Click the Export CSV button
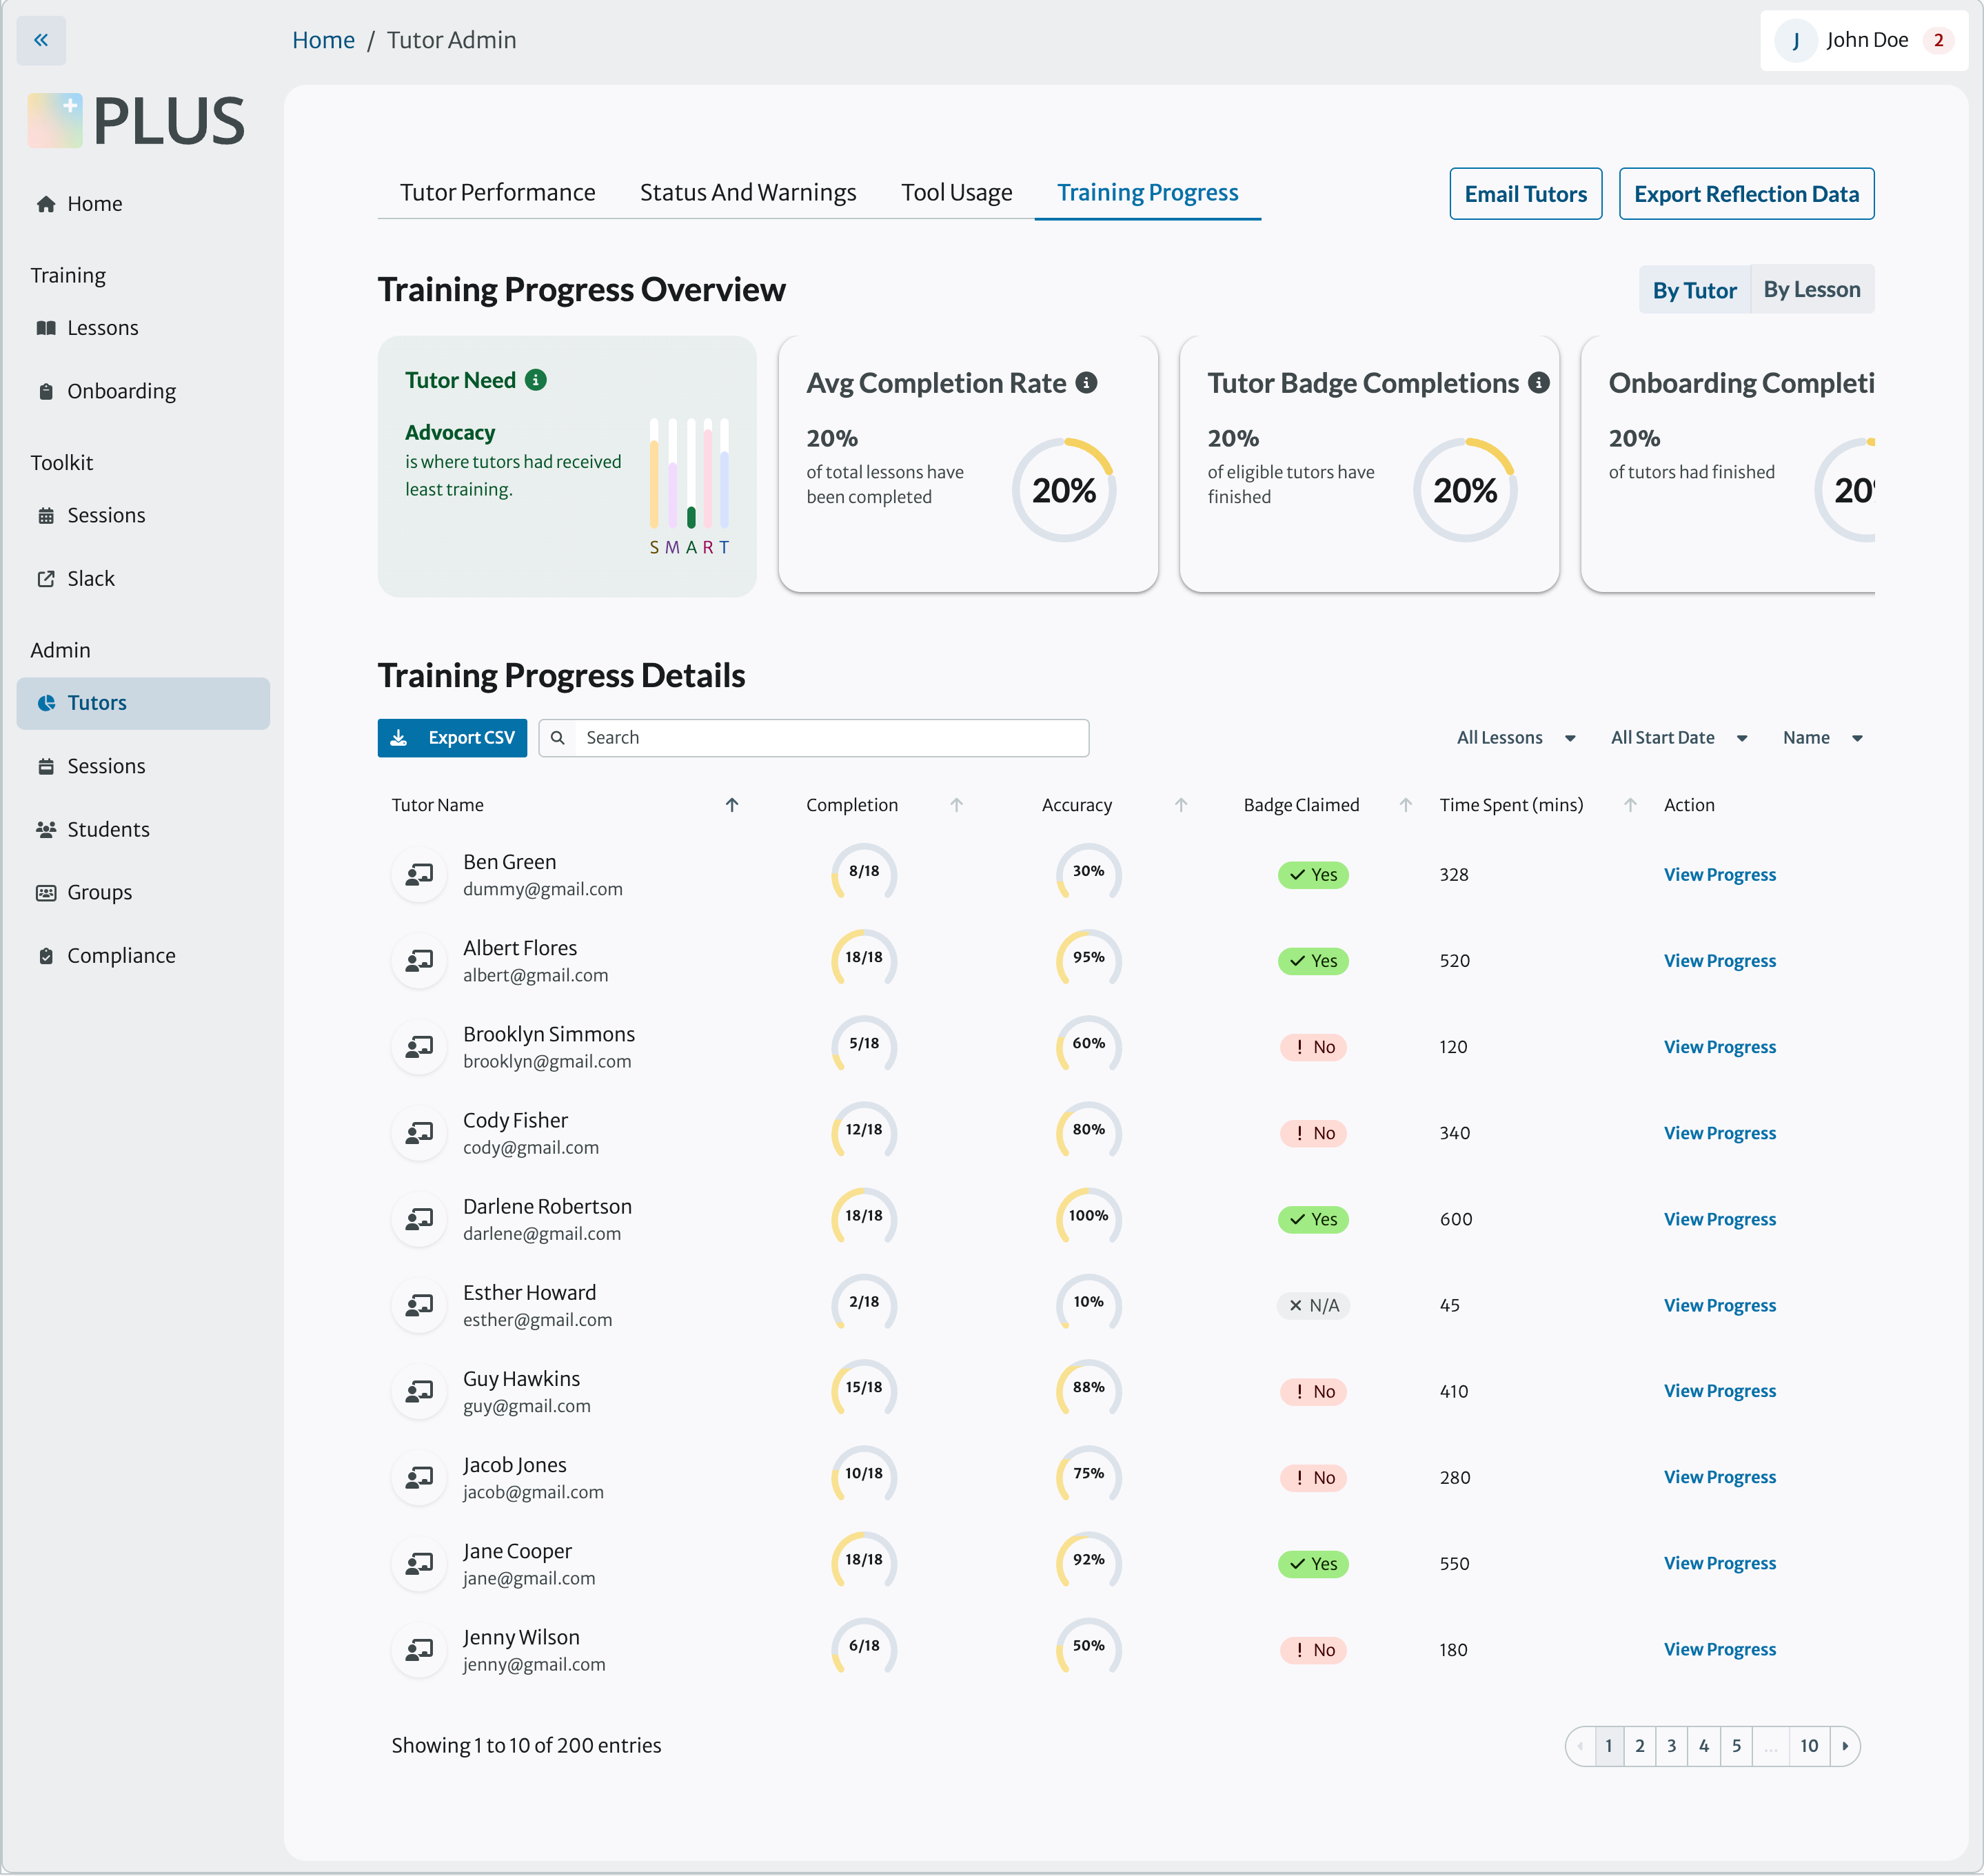This screenshot has height=1876, width=1984. (x=452, y=738)
